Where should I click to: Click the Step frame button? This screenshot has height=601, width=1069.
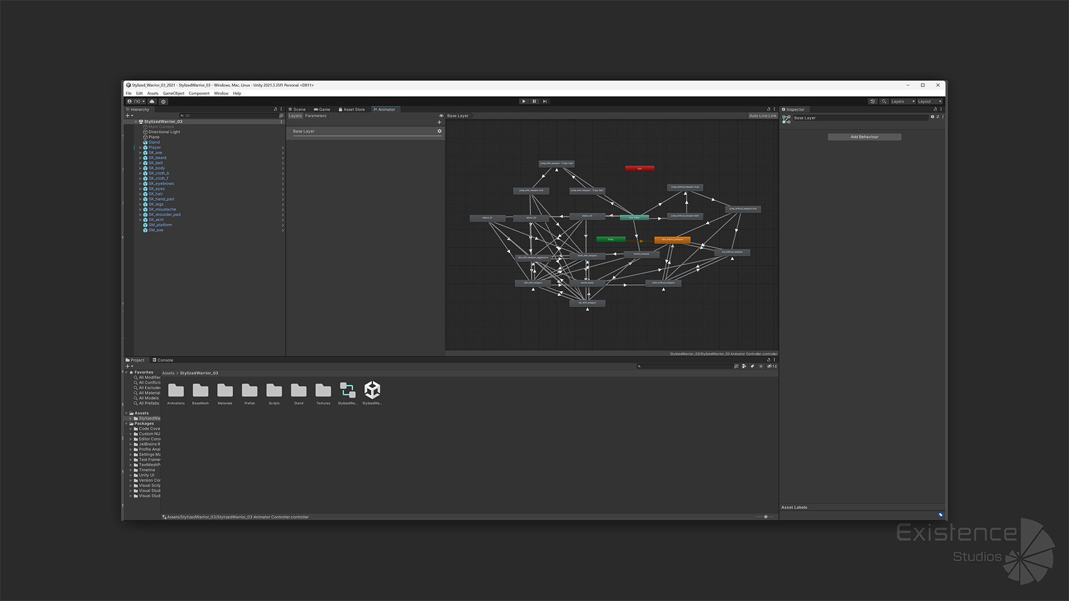pos(545,101)
